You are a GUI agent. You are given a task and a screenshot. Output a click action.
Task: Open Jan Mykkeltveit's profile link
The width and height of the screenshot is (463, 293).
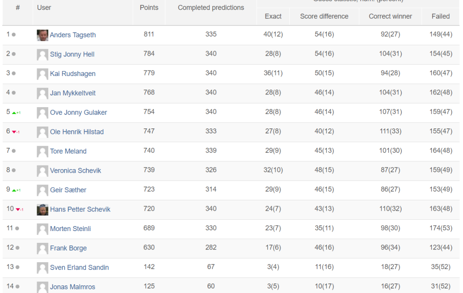(x=73, y=93)
